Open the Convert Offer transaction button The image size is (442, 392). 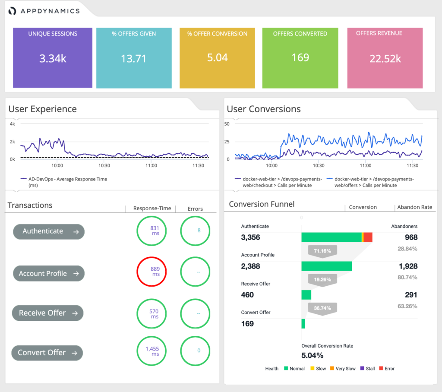click(47, 353)
